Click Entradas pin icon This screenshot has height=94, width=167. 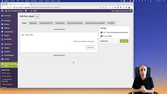tap(2, 21)
